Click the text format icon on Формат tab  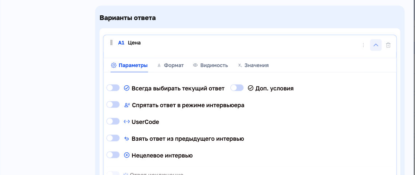point(159,65)
